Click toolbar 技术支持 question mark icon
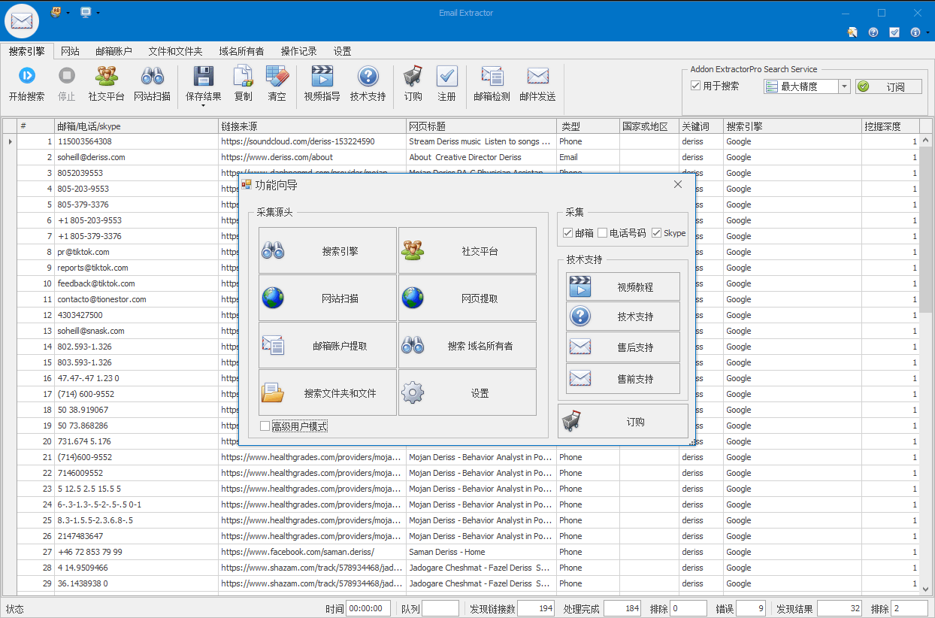This screenshot has height=618, width=935. click(368, 76)
